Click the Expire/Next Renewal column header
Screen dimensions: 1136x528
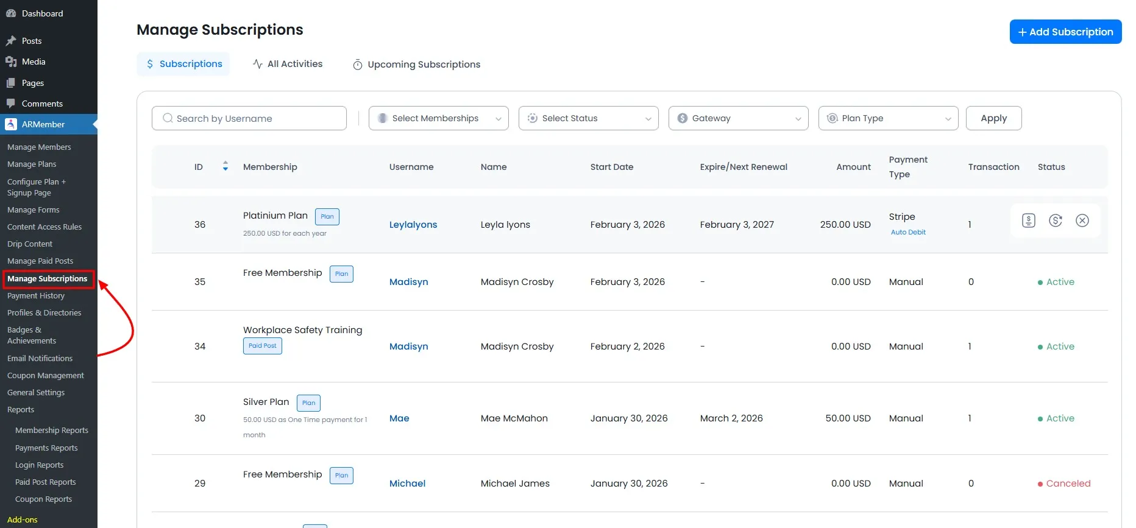[x=744, y=167]
